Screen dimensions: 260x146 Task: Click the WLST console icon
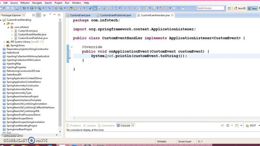pos(247,126)
